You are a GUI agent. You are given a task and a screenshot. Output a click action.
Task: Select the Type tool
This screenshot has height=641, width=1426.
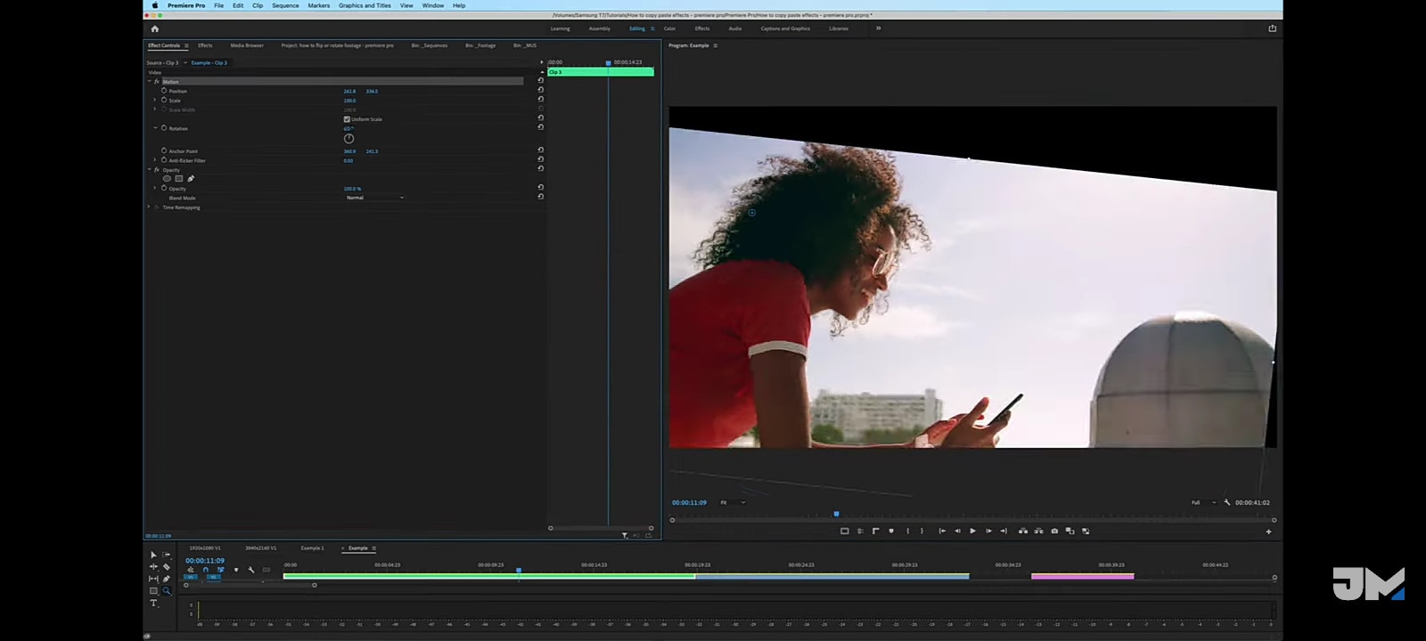pos(153,604)
